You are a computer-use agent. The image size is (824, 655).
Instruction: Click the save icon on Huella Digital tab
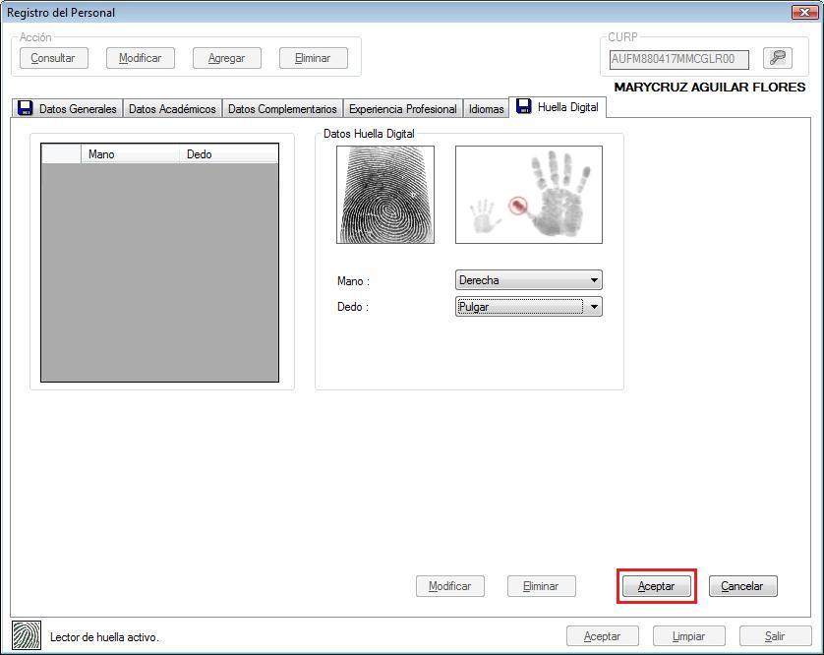click(523, 106)
